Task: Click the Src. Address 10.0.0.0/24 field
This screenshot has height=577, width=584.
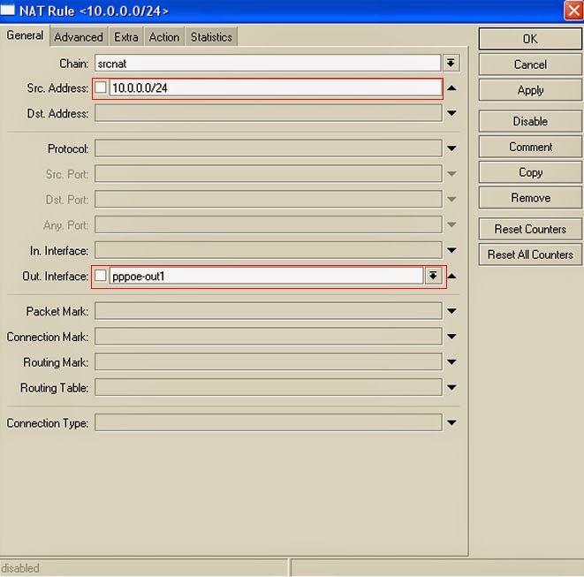Action: tap(276, 88)
